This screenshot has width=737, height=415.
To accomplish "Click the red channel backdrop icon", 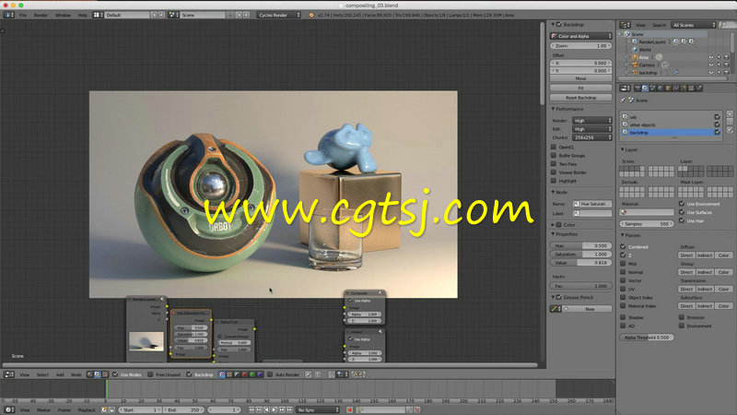I will pos(244,374).
